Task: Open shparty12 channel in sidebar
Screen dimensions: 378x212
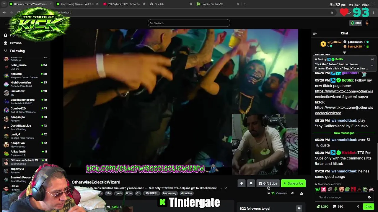Action: click(x=25, y=170)
